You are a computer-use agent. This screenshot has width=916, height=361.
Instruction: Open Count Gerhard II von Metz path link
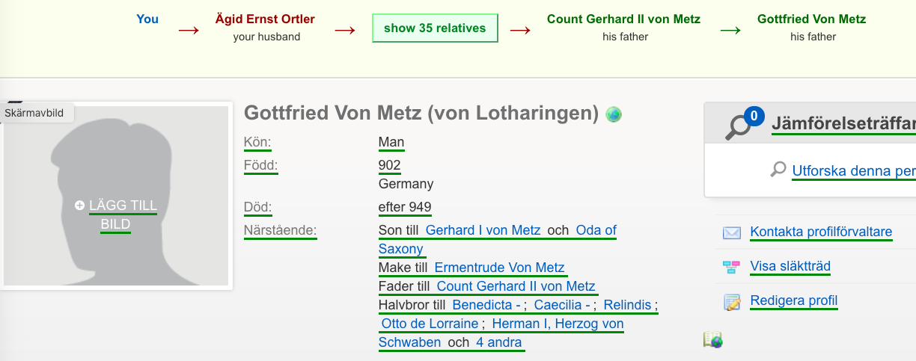(623, 19)
